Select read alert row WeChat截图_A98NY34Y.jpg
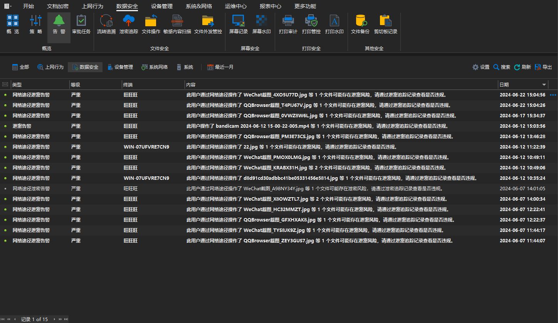Image resolution: width=558 pixels, height=323 pixels. click(x=279, y=189)
